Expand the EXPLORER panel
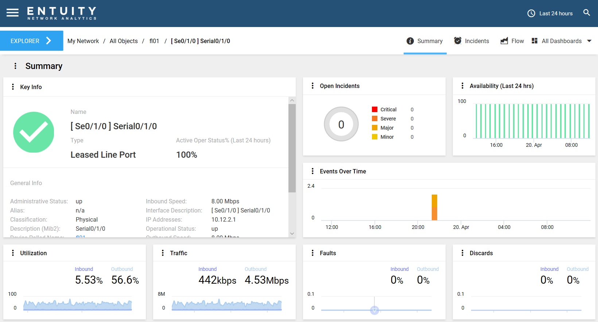The width and height of the screenshot is (598, 322). pyautogui.click(x=31, y=41)
